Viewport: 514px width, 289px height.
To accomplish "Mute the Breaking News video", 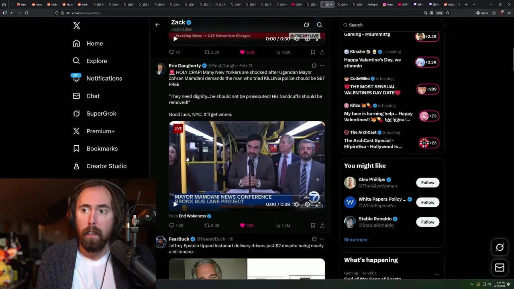I will pos(296,39).
